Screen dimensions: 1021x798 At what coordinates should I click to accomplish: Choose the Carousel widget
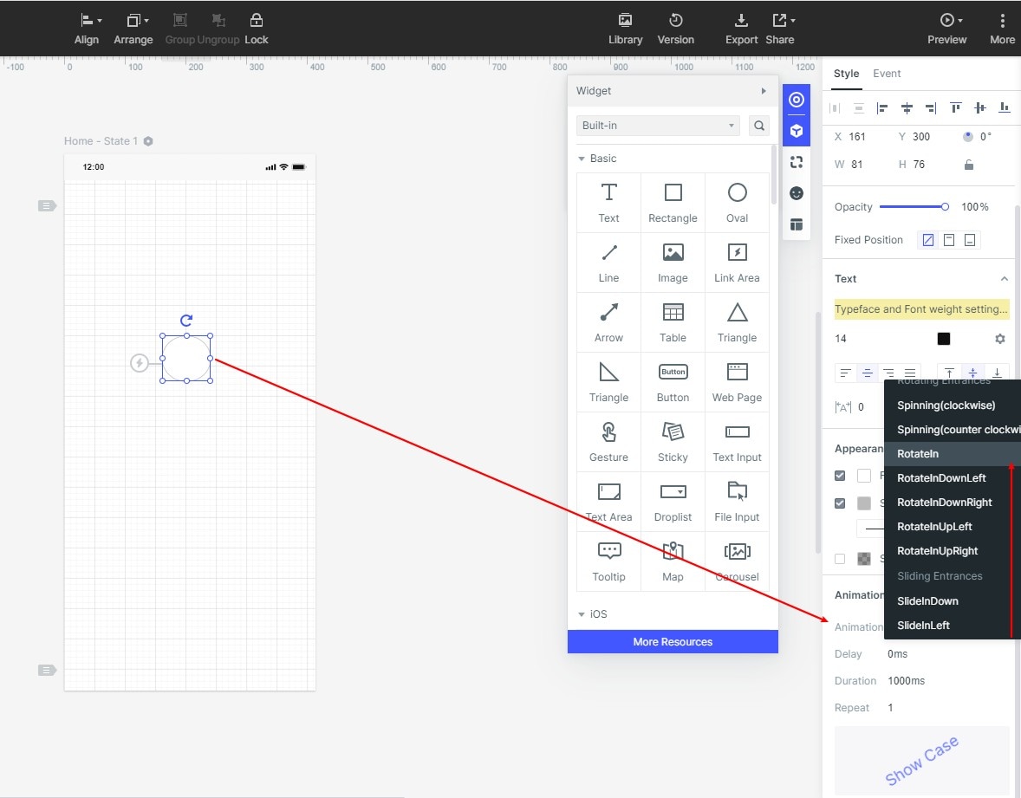pos(737,561)
